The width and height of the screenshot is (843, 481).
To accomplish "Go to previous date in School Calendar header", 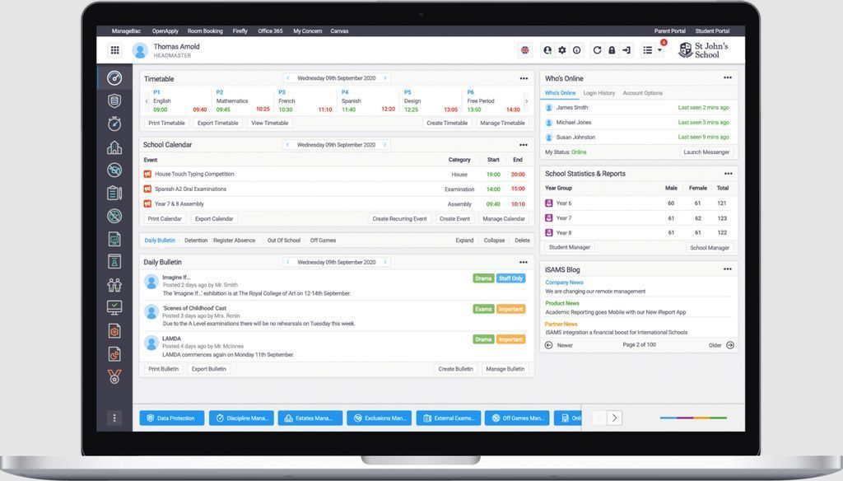I will click(x=287, y=145).
